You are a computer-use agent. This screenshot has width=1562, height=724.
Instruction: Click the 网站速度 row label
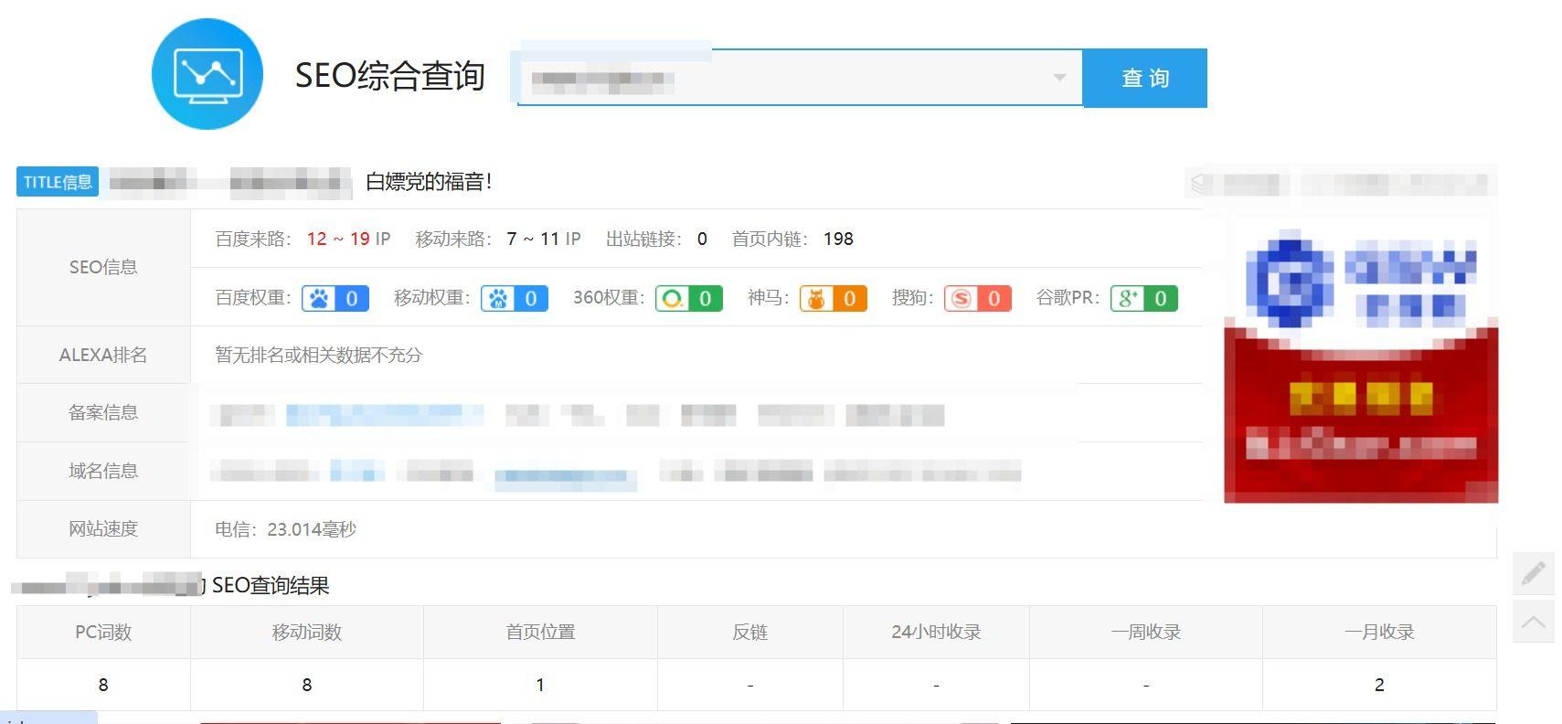(103, 528)
